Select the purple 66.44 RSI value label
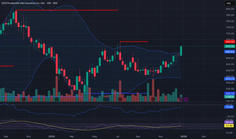236x139 pixels. click(229, 122)
